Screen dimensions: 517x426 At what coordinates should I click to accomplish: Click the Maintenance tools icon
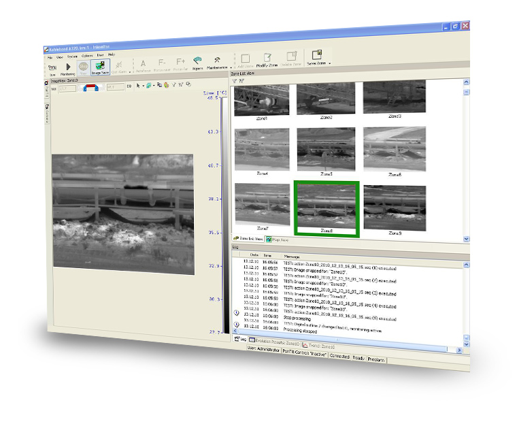[217, 60]
